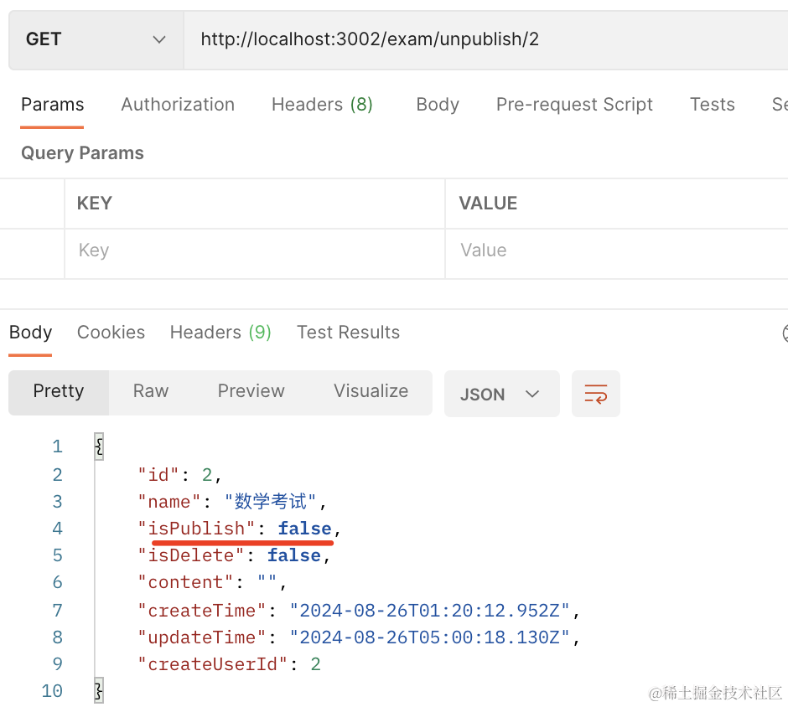Select the response Body tab
This screenshot has width=788, height=707.
[x=31, y=333]
